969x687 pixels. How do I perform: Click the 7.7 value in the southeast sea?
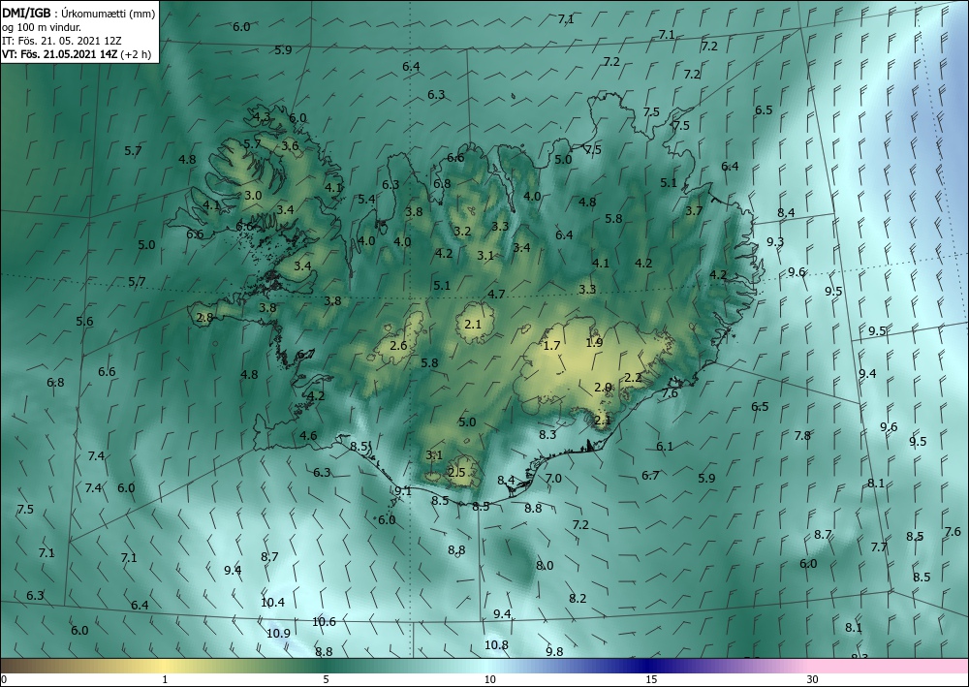pos(879,546)
